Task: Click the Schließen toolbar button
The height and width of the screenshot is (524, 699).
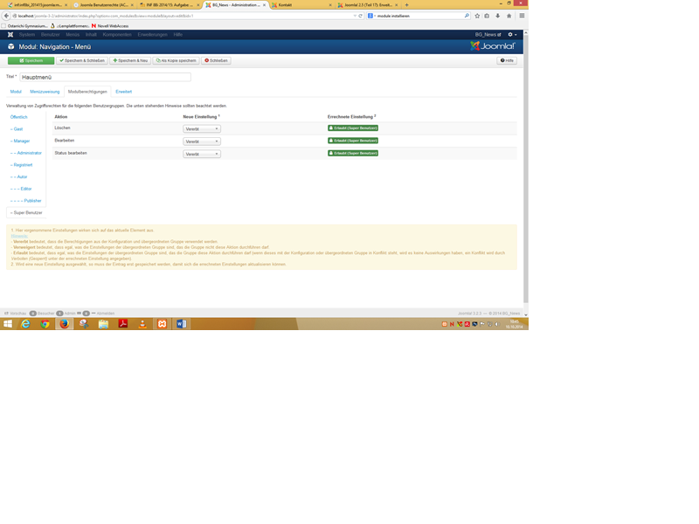Action: coord(216,60)
